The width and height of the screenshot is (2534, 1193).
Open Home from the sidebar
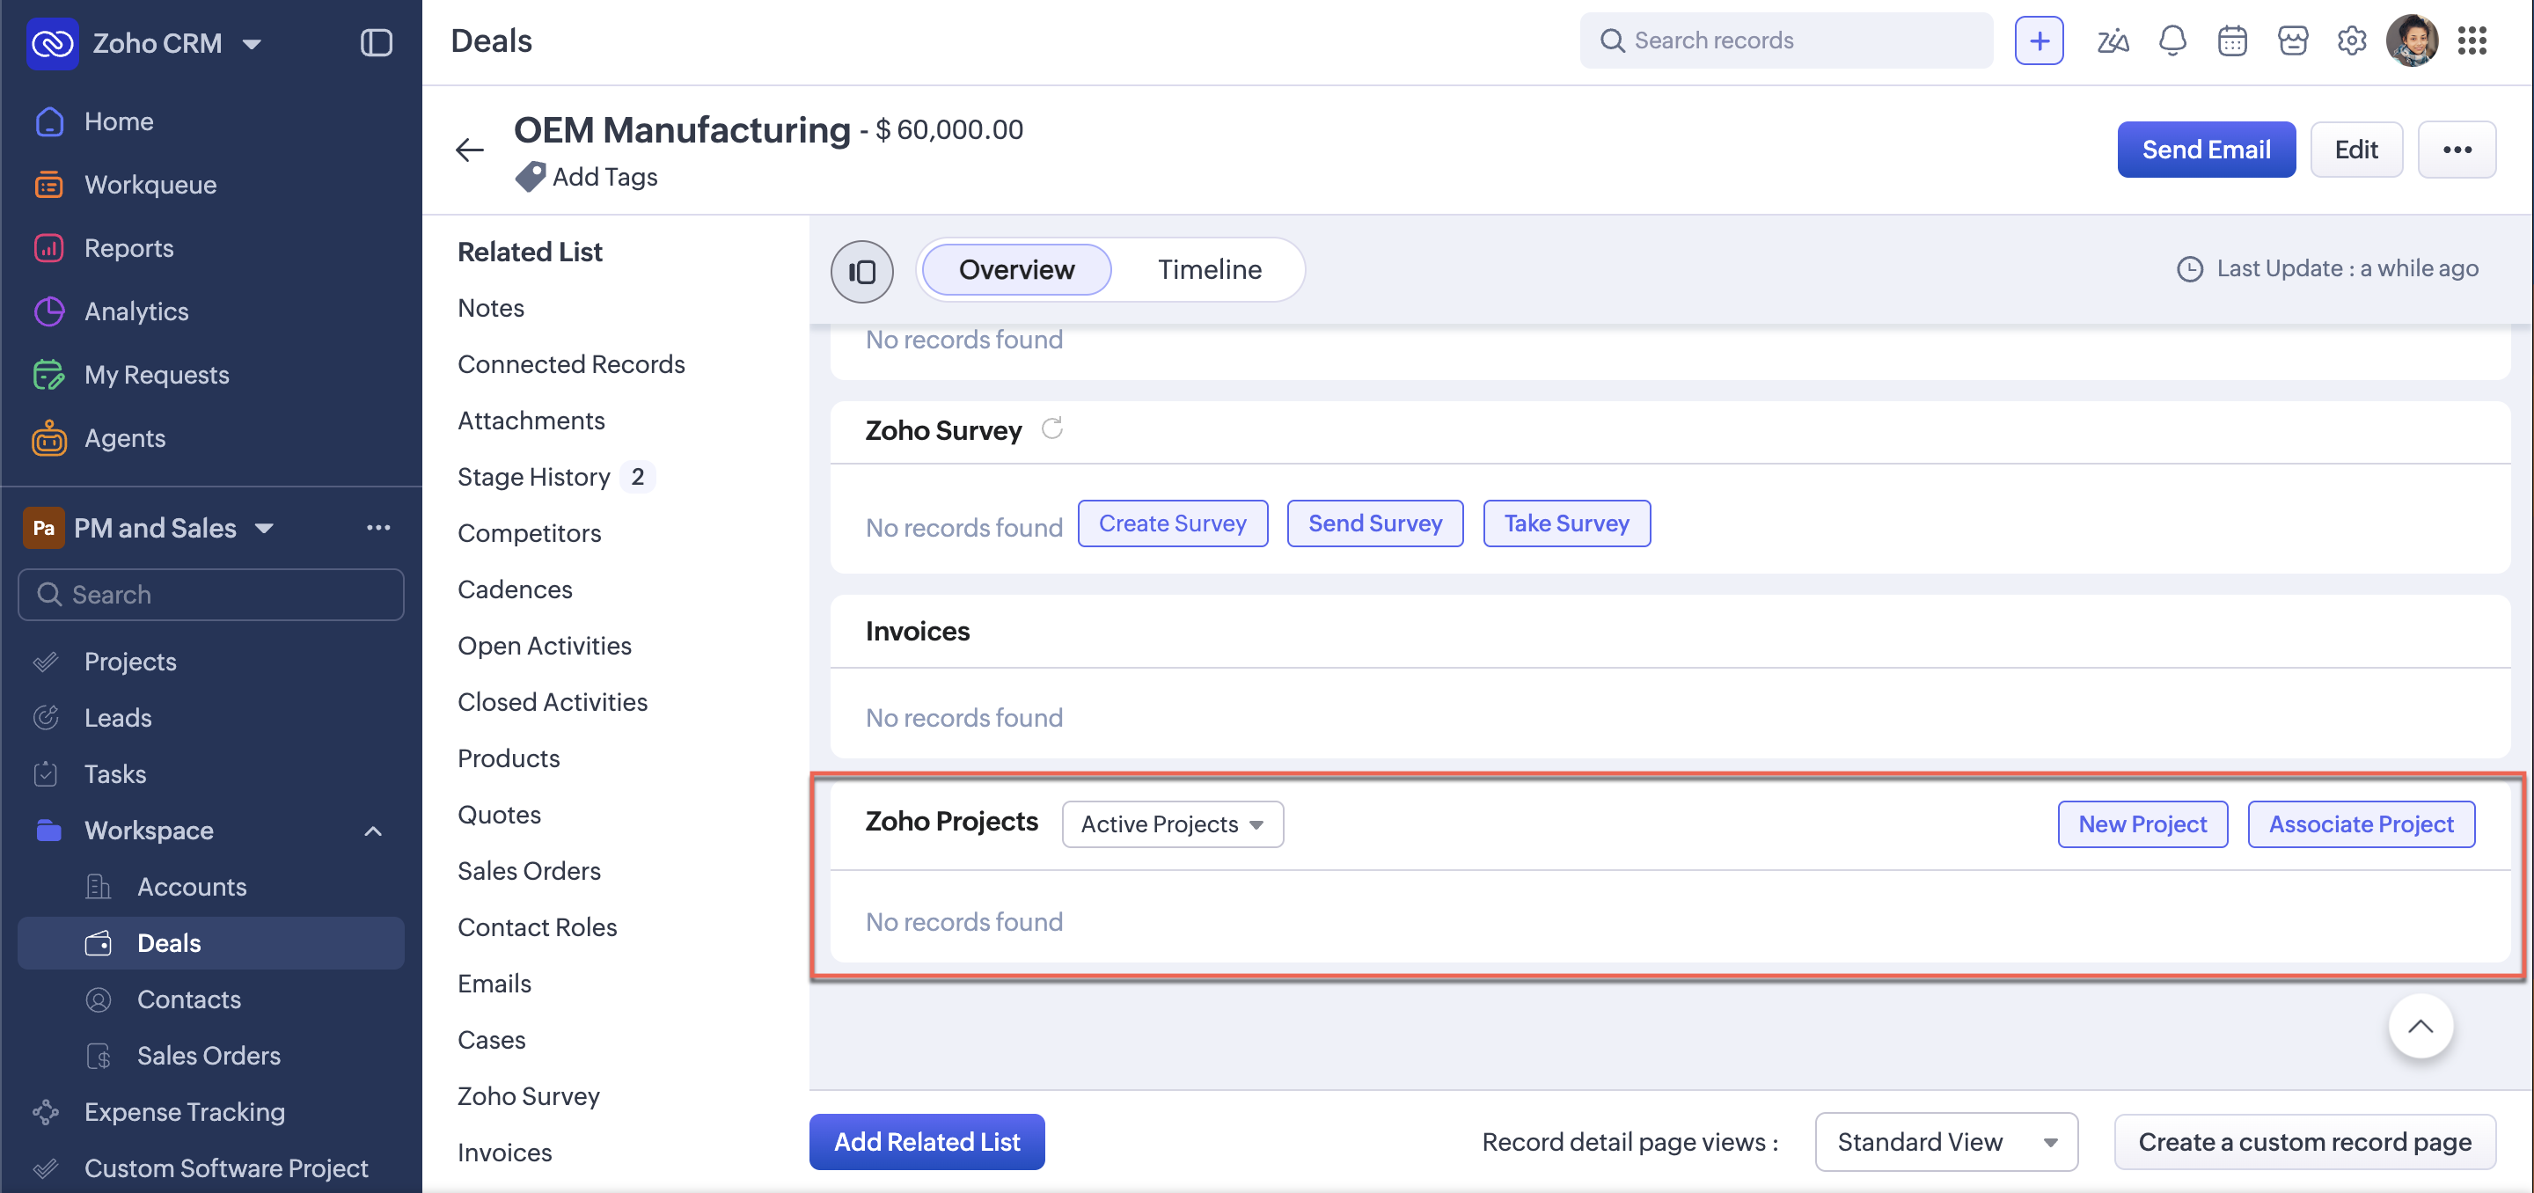pos(118,121)
